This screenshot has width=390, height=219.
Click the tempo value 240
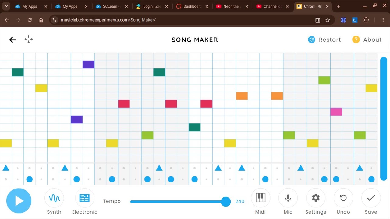(x=240, y=201)
